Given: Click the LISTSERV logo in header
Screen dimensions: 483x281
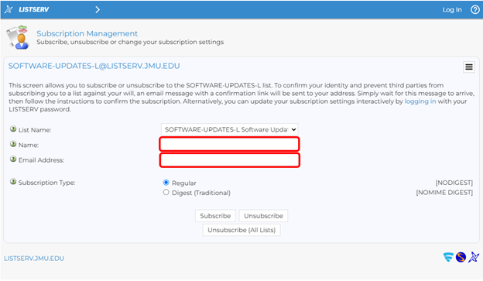Looking at the screenshot, I should 27,9.
